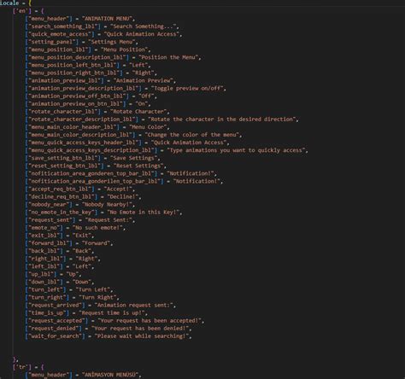The image size is (405, 379).
Task: Click the "menu_position_right_btn_lbl" key
Action: [x=75, y=73]
